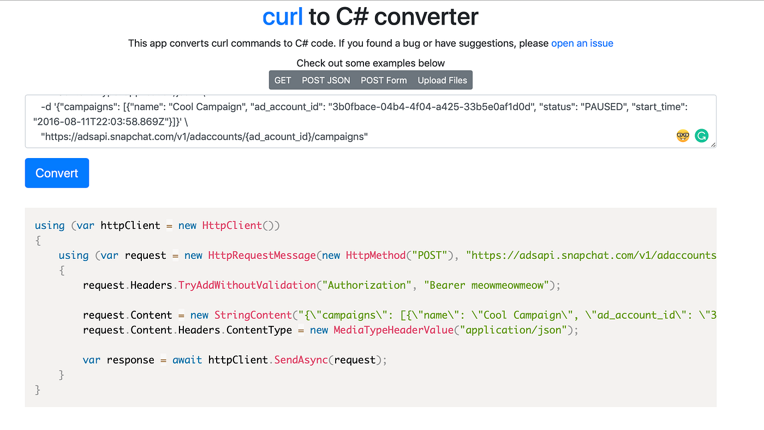Click the 'open an issue' link
The image size is (764, 430).
[x=582, y=43]
